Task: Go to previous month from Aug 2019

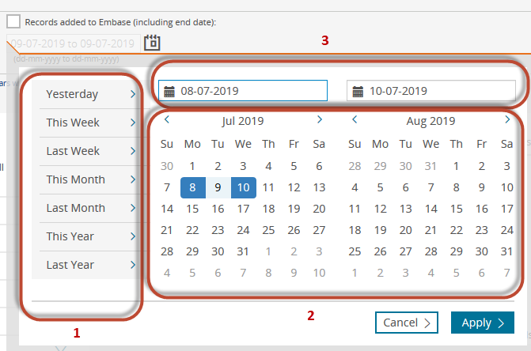Action: [x=355, y=120]
